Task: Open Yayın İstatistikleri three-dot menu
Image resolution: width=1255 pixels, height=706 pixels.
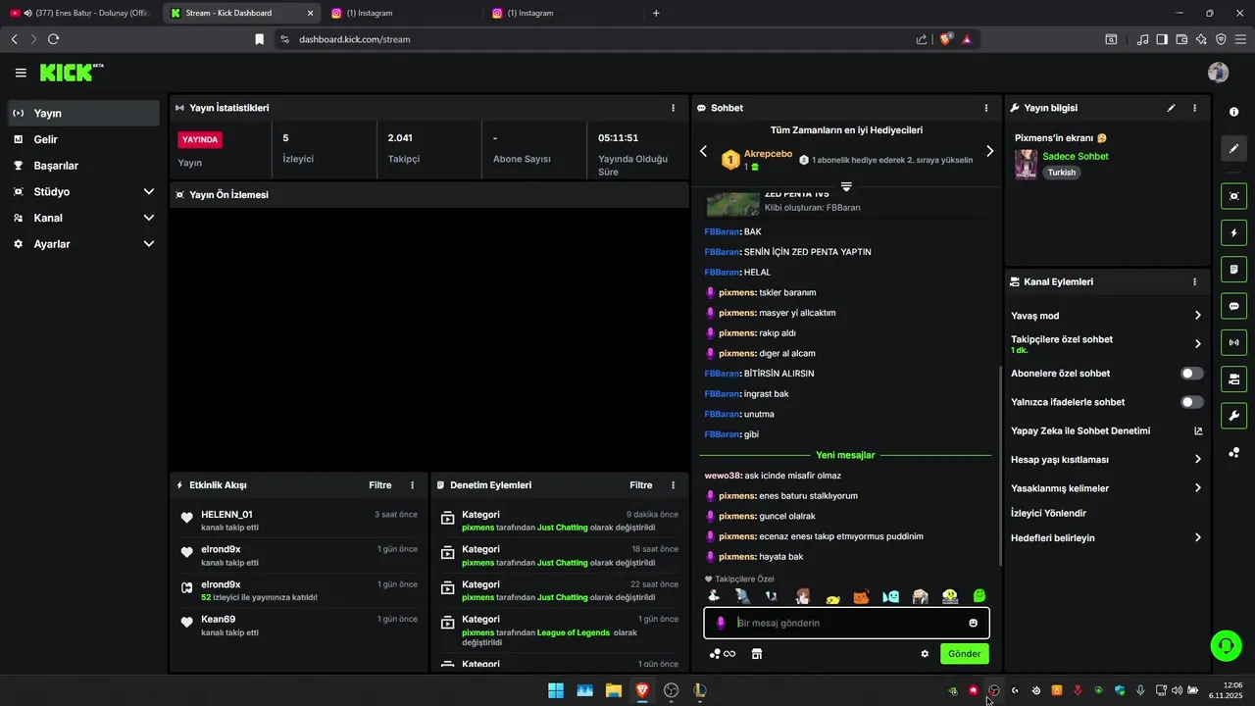Action: 673,108
